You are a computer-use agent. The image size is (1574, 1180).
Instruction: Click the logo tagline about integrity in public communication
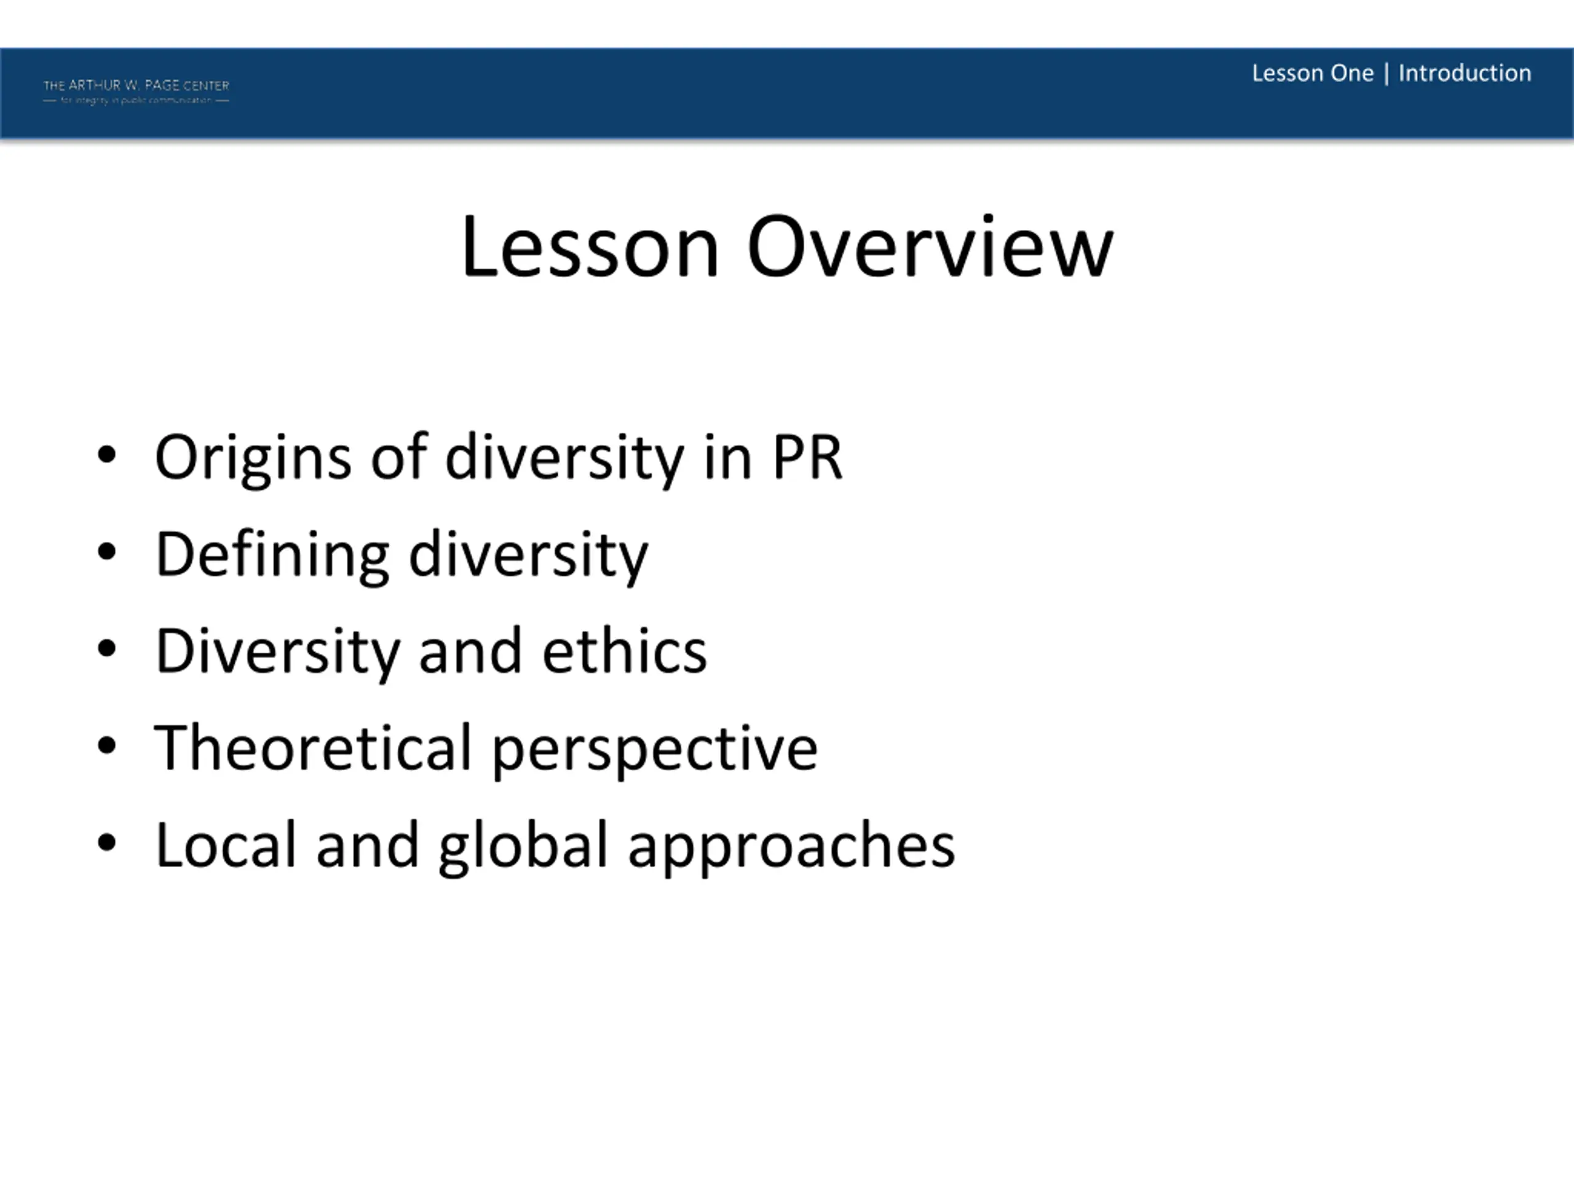click(x=136, y=101)
